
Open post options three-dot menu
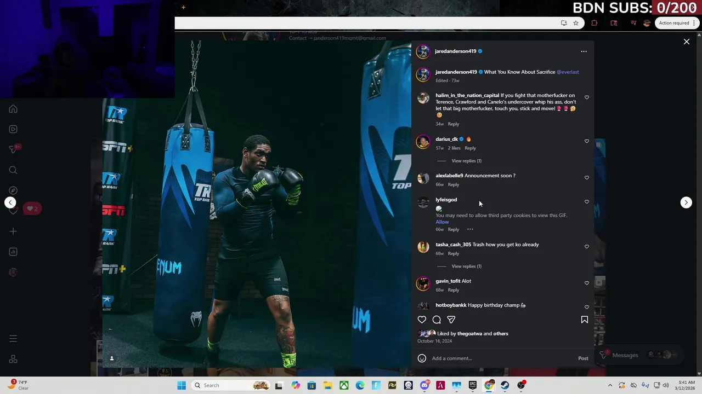pyautogui.click(x=584, y=51)
